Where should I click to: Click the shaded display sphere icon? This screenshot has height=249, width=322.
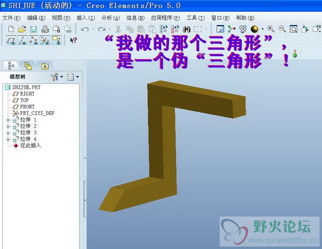coord(255,29)
